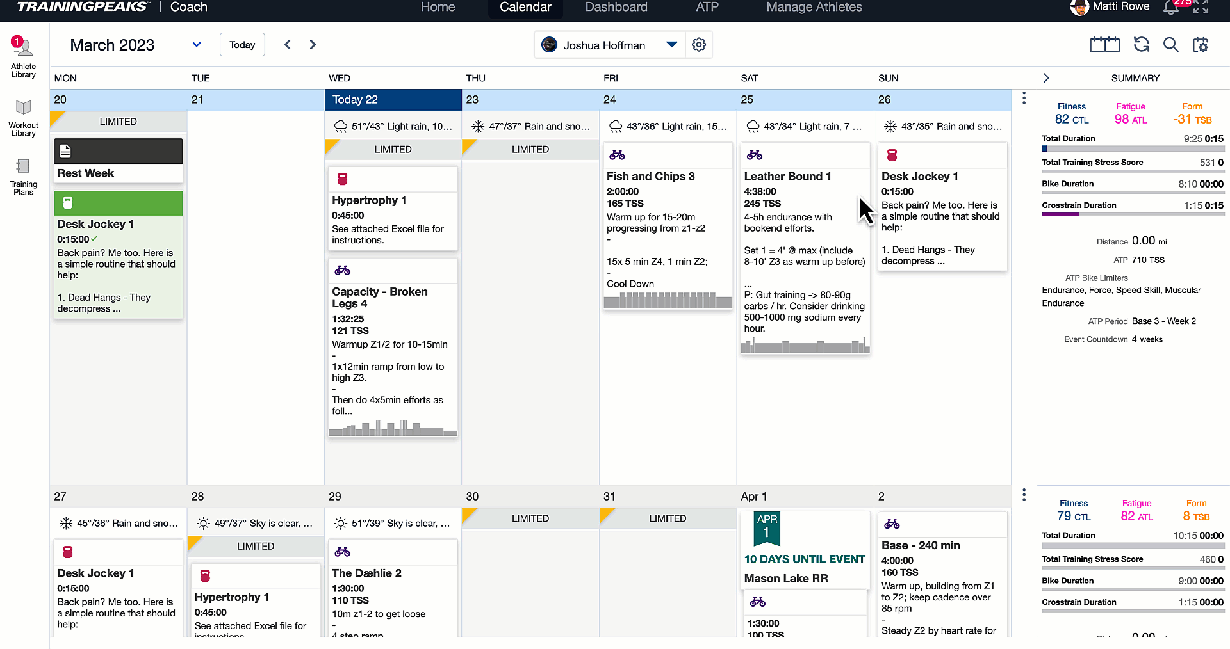Click Capacity - Broken Legs 4 workout graph

click(x=393, y=428)
